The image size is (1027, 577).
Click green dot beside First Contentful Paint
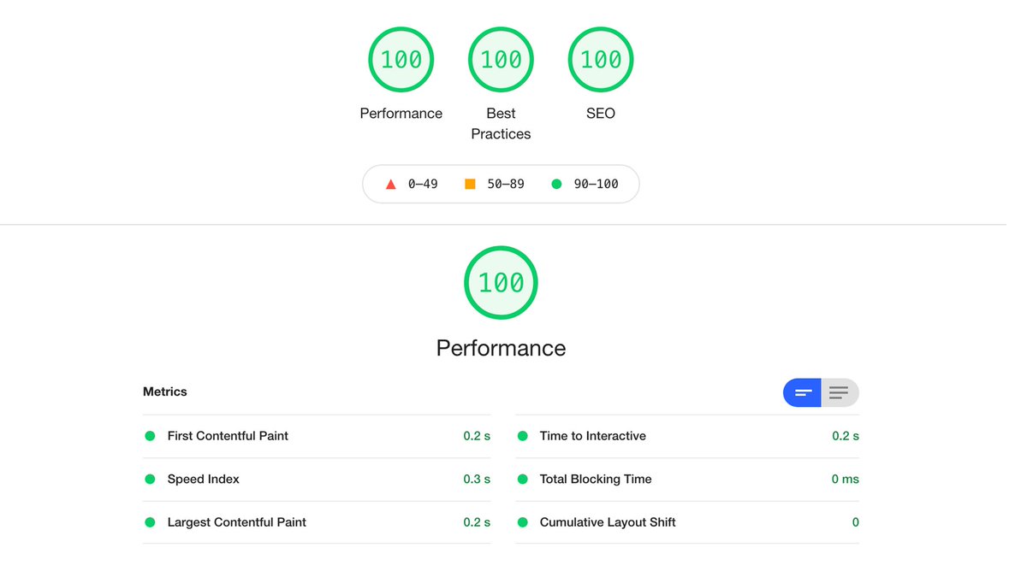pos(150,436)
